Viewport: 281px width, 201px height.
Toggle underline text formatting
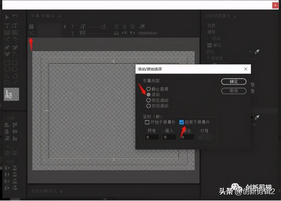point(72,33)
